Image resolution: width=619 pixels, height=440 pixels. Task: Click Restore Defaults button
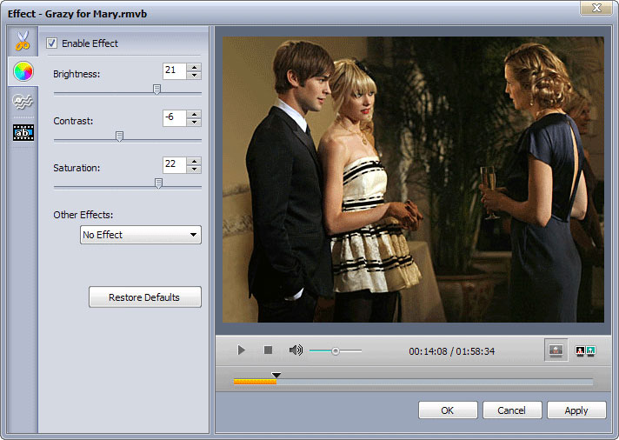pos(144,297)
